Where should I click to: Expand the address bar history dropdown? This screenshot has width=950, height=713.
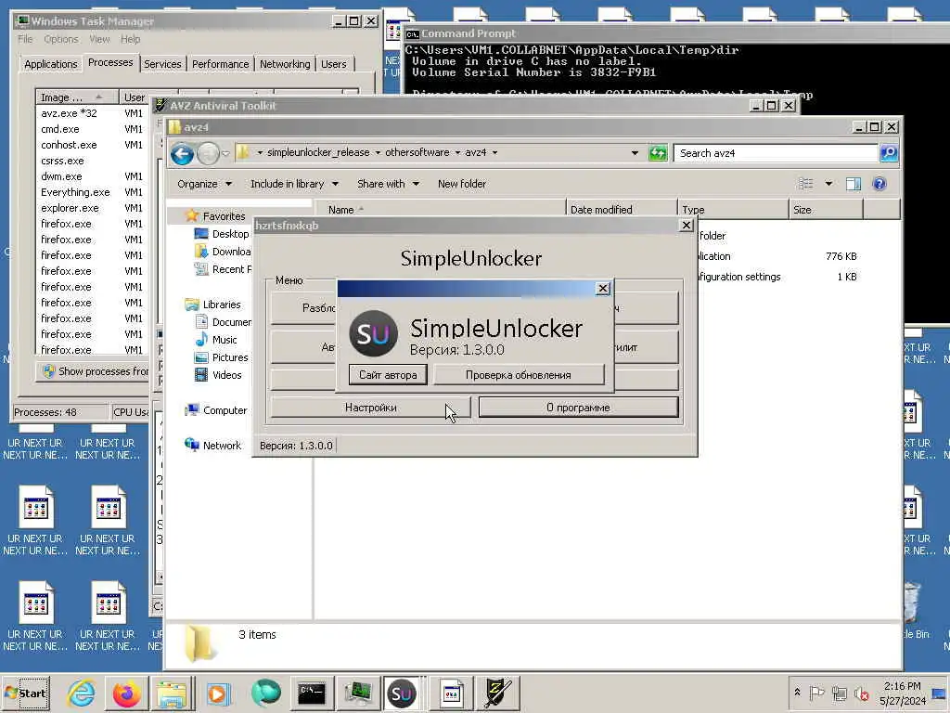pyautogui.click(x=635, y=153)
